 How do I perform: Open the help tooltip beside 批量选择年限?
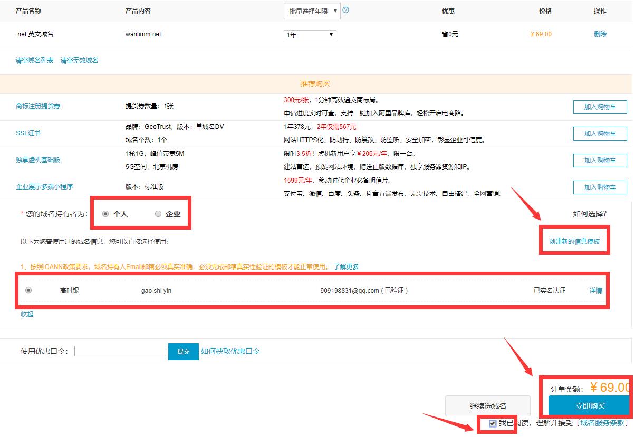pyautogui.click(x=347, y=11)
